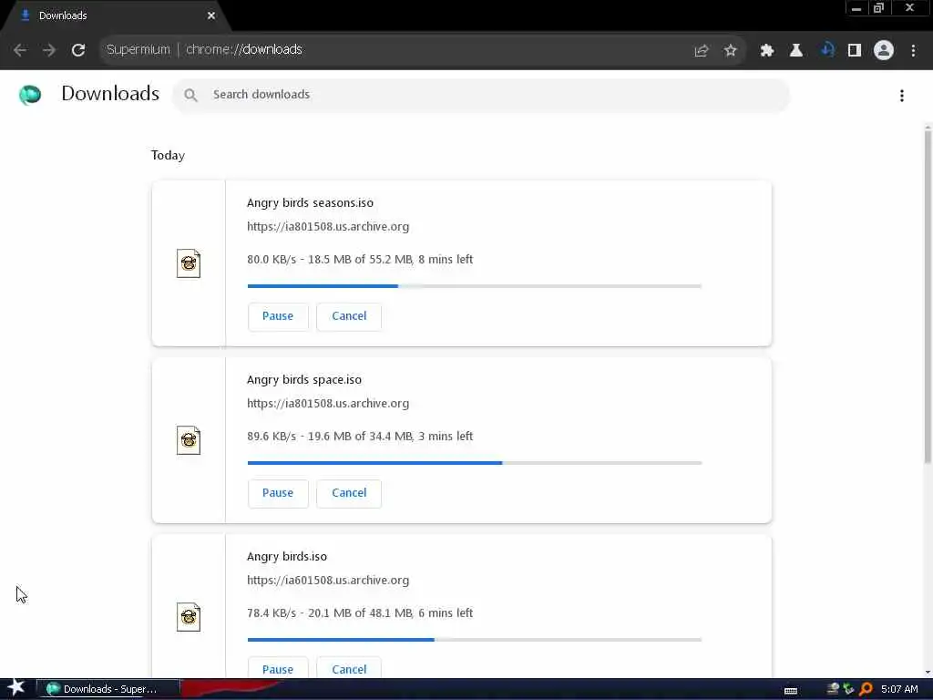Open the Downloads page more actions menu

coord(902,96)
